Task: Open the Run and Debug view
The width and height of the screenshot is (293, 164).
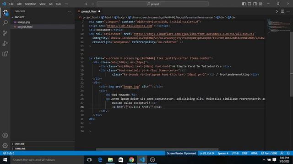Action: click(x=5, y=43)
